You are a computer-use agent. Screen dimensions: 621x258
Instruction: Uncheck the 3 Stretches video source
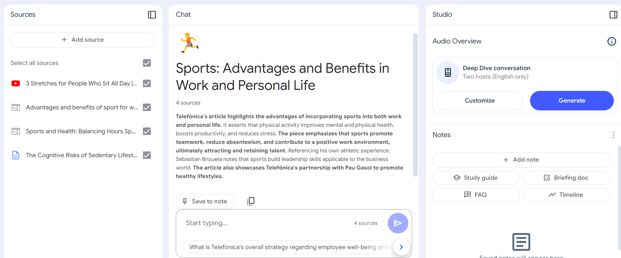coord(147,84)
